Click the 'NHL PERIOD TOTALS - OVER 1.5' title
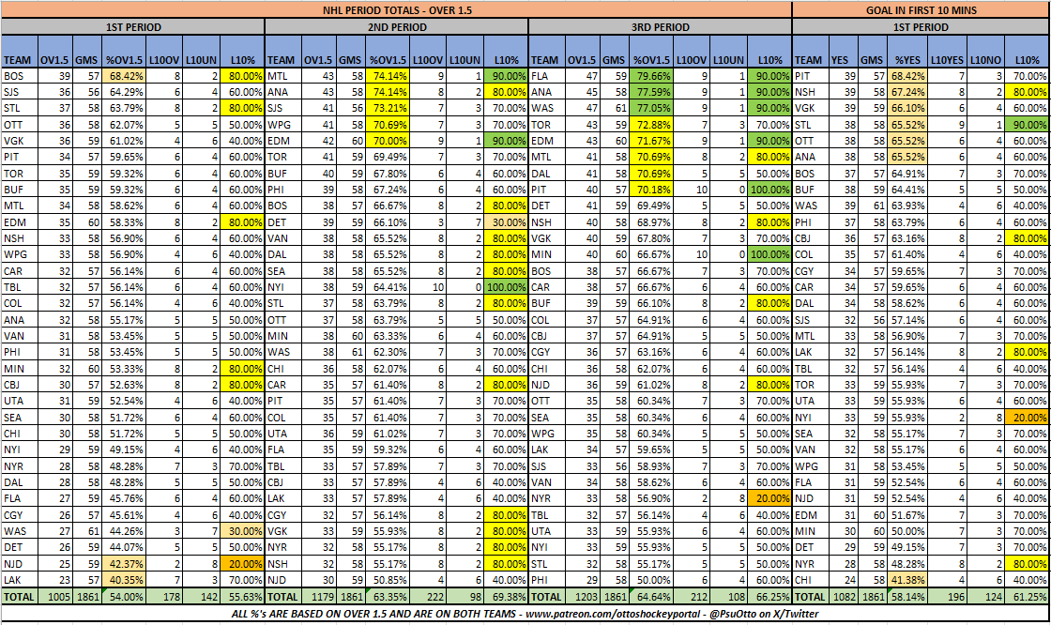 point(397,10)
